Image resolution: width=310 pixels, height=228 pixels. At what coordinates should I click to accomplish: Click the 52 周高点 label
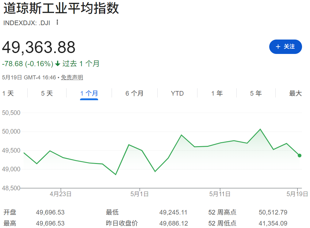(222, 212)
